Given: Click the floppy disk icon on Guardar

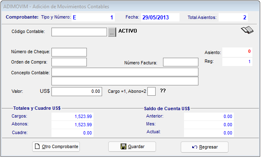Looking at the screenshot, I should [x=124, y=146].
